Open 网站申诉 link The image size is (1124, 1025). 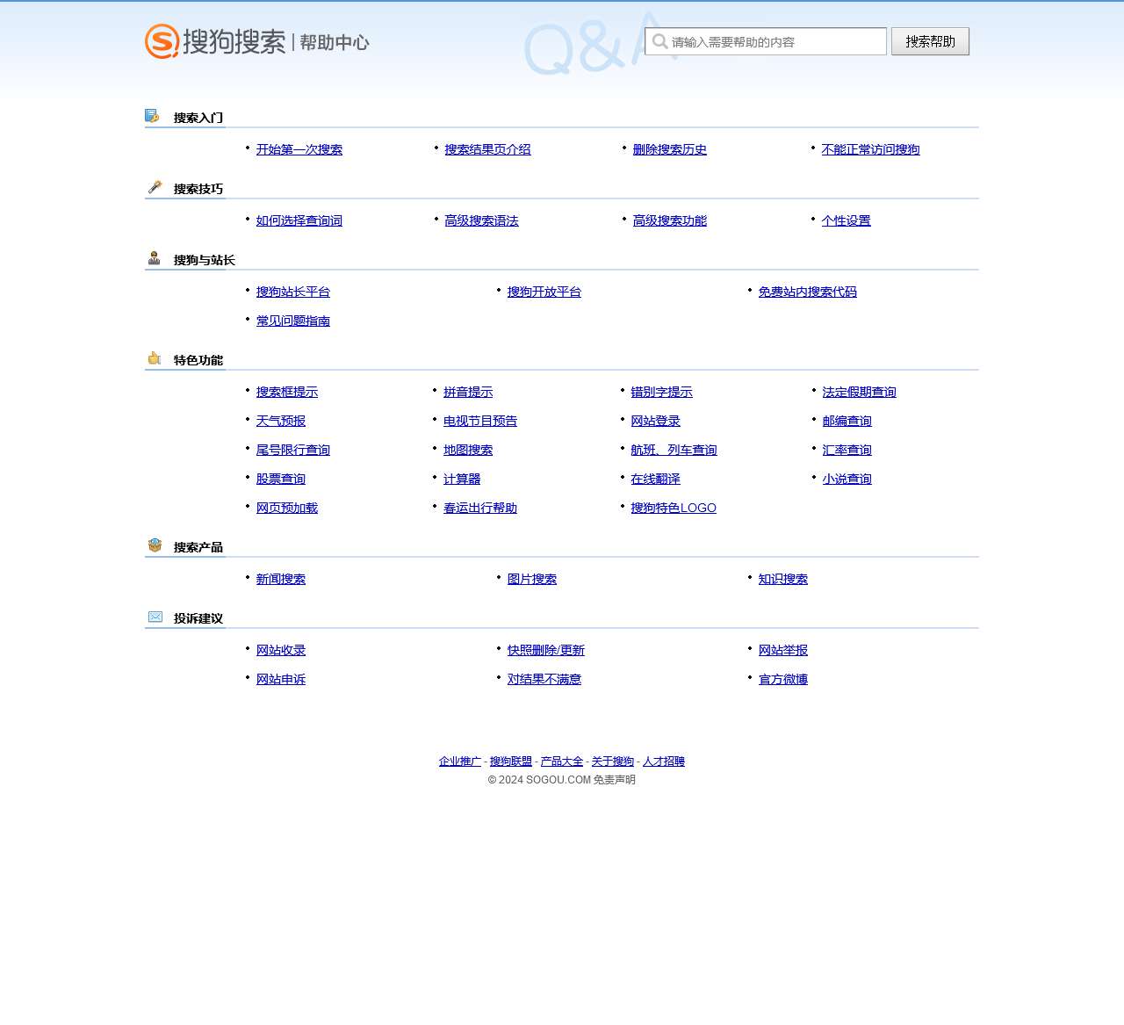pos(281,679)
